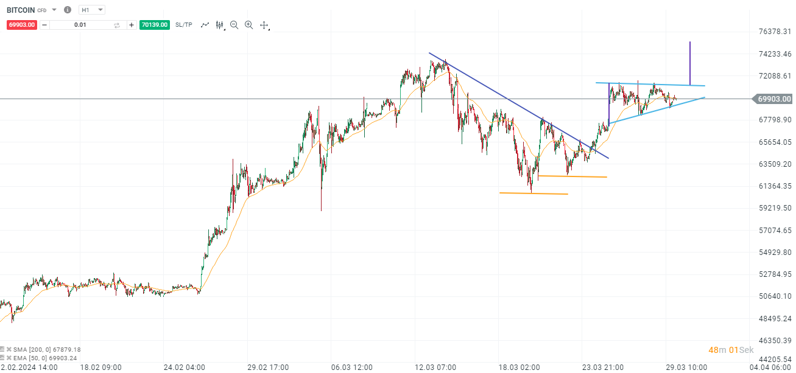796x373 pixels.
Task: Activate the chart pan/move tool
Action: tap(263, 25)
